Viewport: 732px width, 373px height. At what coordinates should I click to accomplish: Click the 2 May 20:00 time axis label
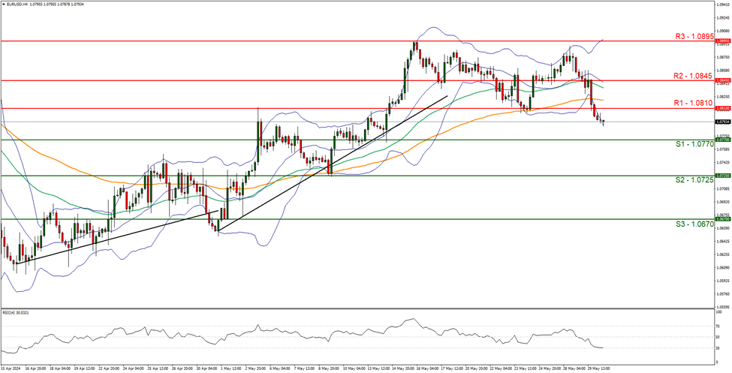coord(255,368)
